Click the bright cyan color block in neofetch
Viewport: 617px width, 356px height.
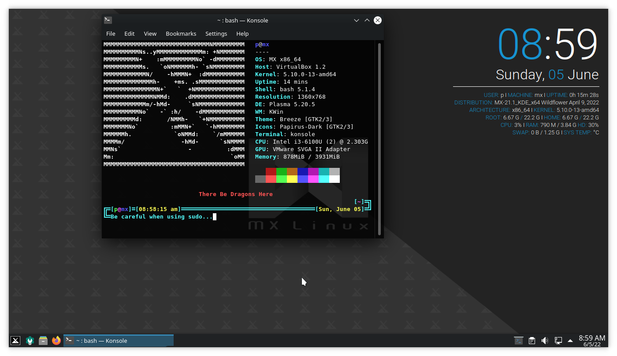[324, 179]
